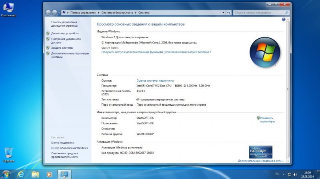Screen dimensions: 320x179
Task: Open Windows Explorer from the taskbar
Action: [x=35, y=174]
